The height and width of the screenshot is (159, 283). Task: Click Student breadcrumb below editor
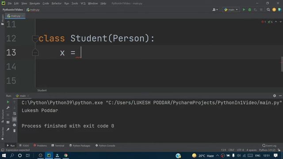click(42, 90)
